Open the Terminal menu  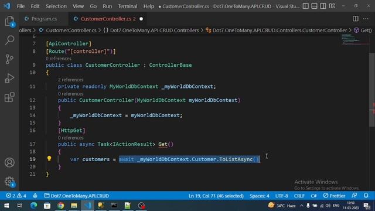128,6
